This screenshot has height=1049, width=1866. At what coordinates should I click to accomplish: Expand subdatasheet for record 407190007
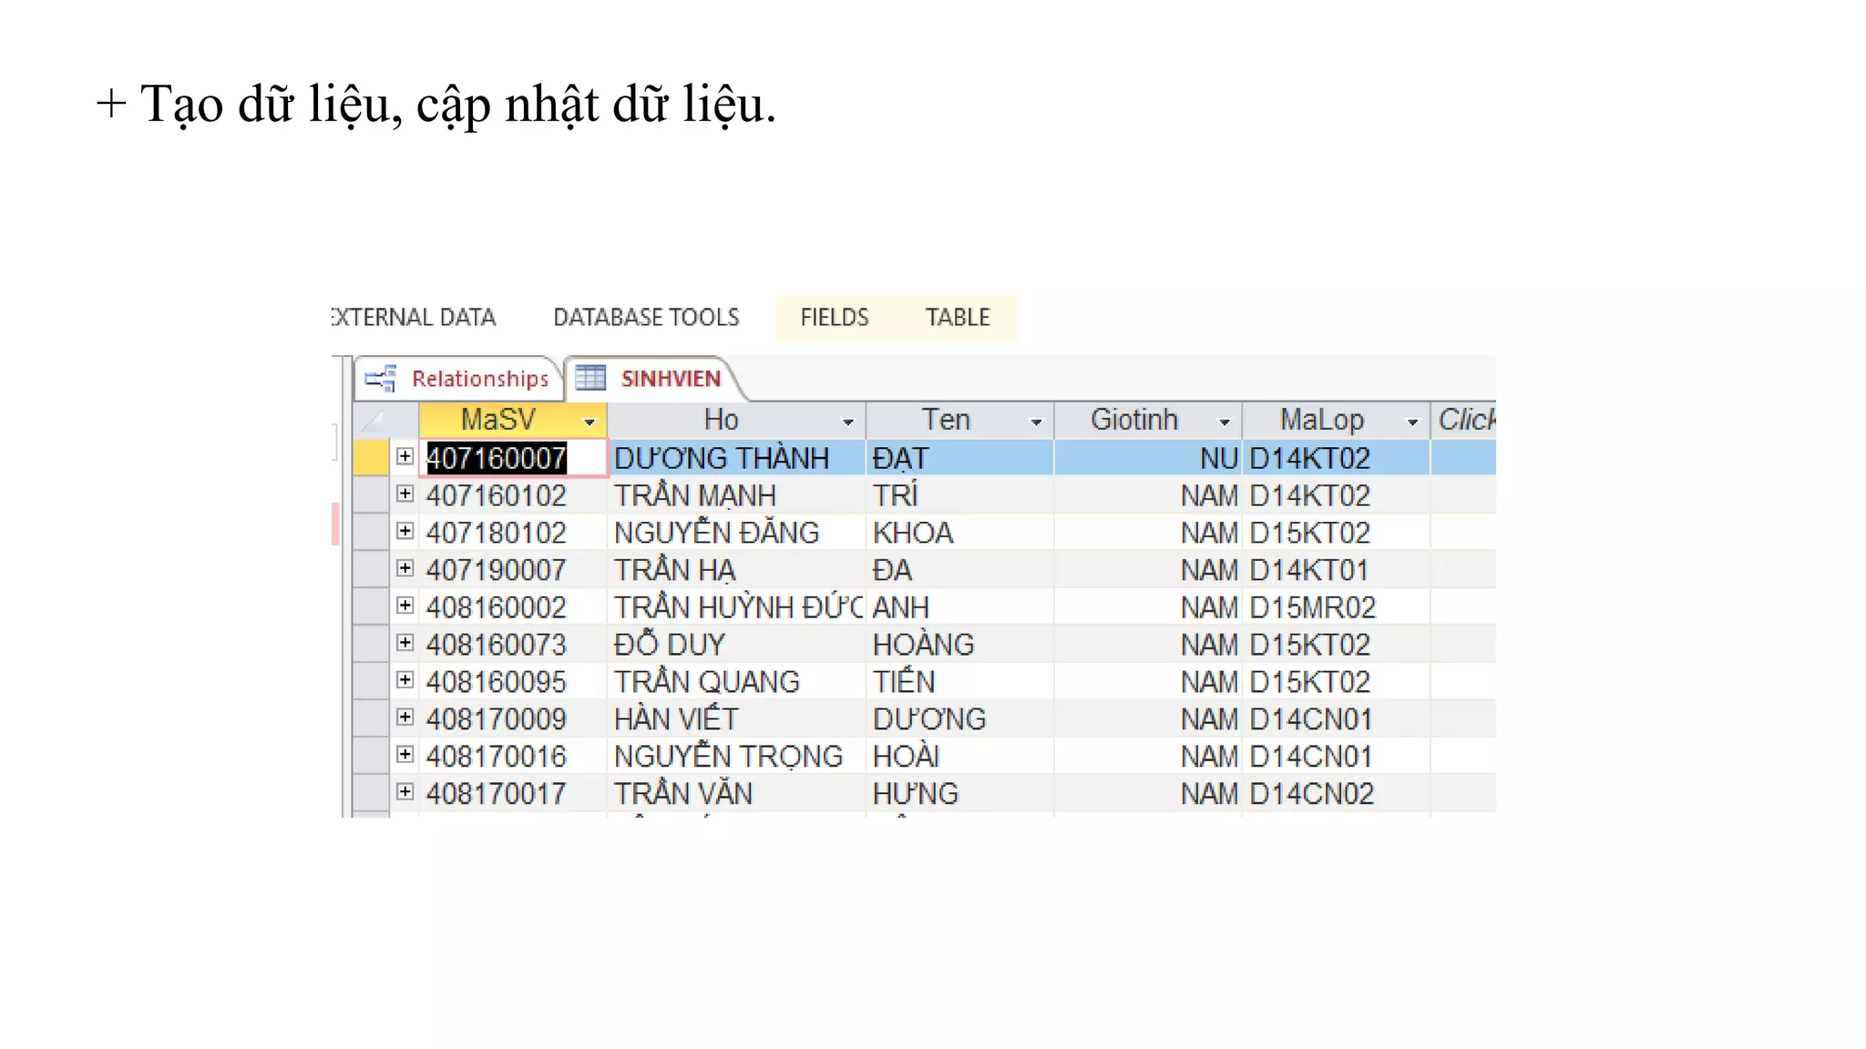coord(405,568)
